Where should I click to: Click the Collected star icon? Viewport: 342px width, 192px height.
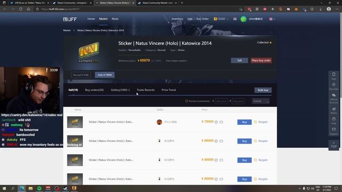coord(271,43)
